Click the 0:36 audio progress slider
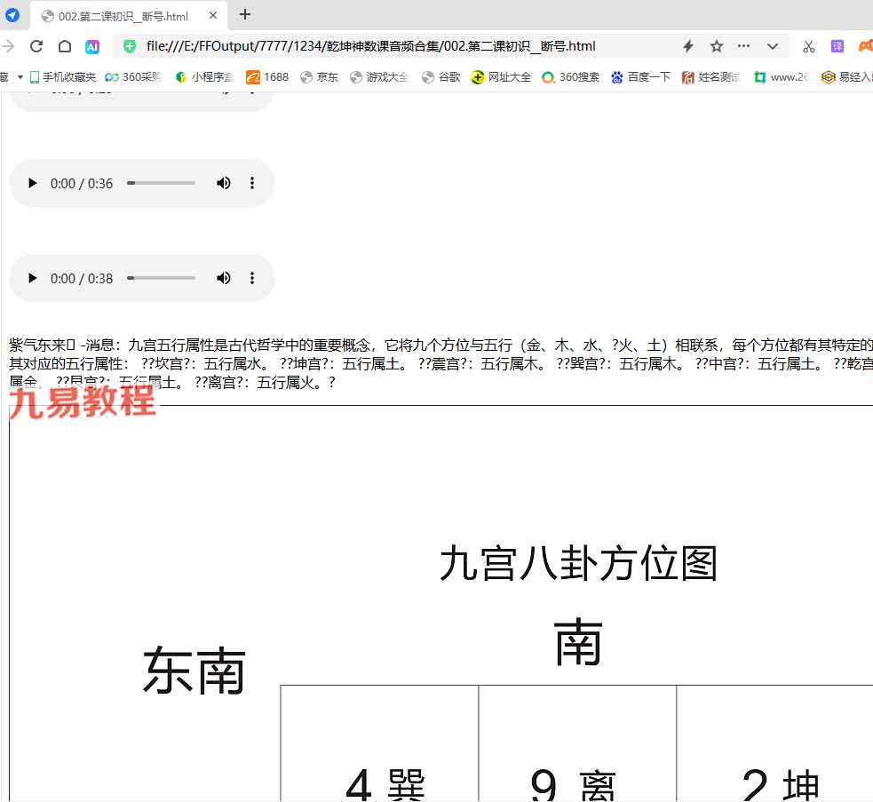The height and width of the screenshot is (802, 873). [161, 183]
